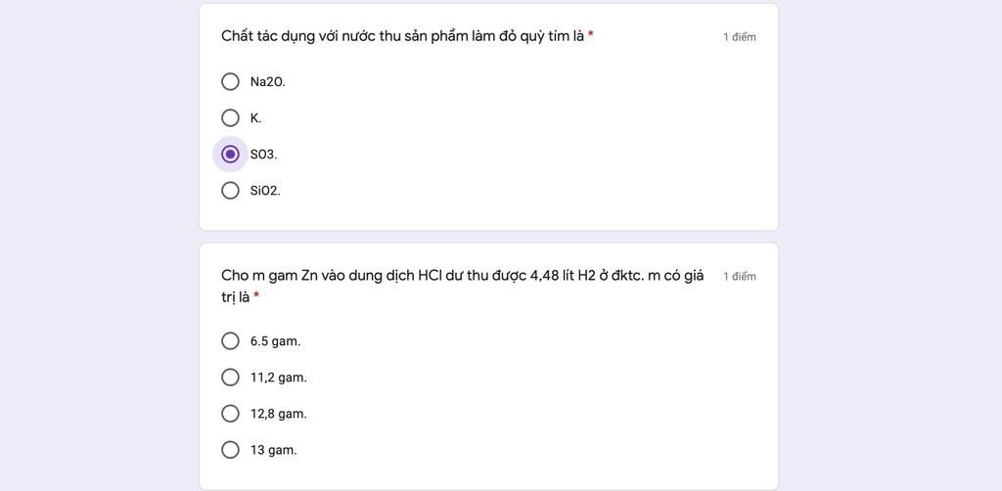Click the Na2O. answer label text

(x=268, y=82)
